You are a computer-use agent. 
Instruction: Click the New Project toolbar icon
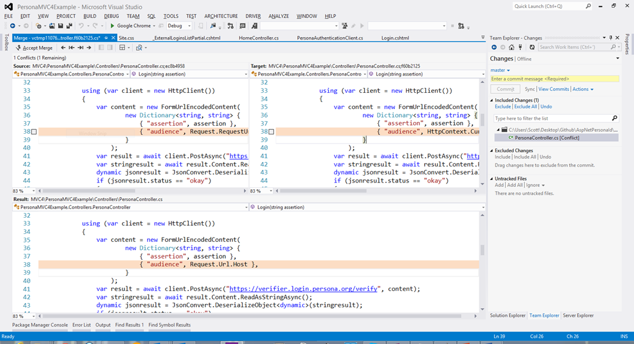coord(39,26)
